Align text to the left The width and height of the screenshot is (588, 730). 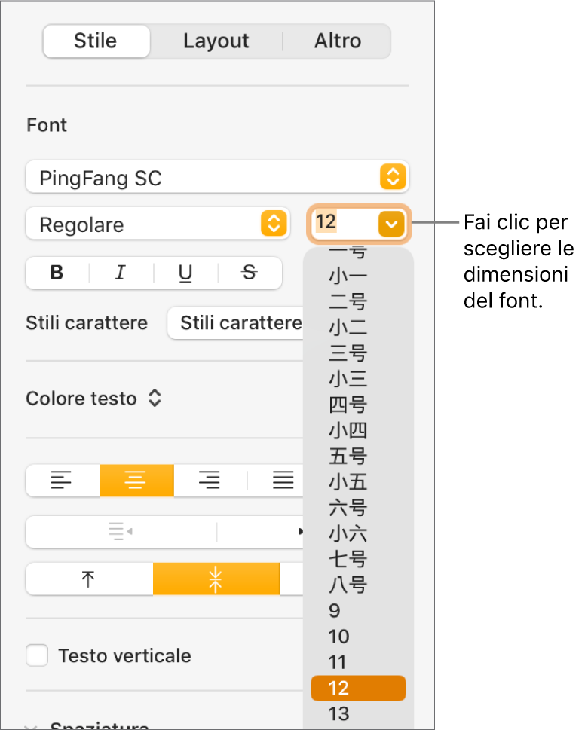[63, 481]
